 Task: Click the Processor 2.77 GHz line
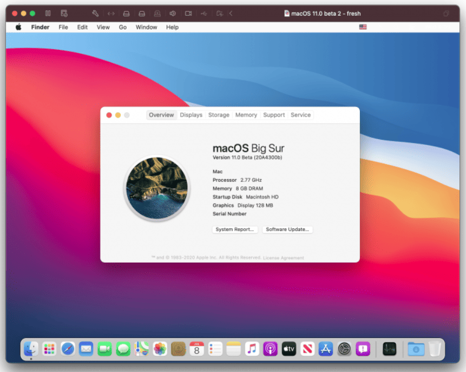237,180
